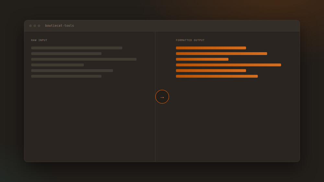Click the FORMATTED OUTPUT heading

tap(190, 40)
